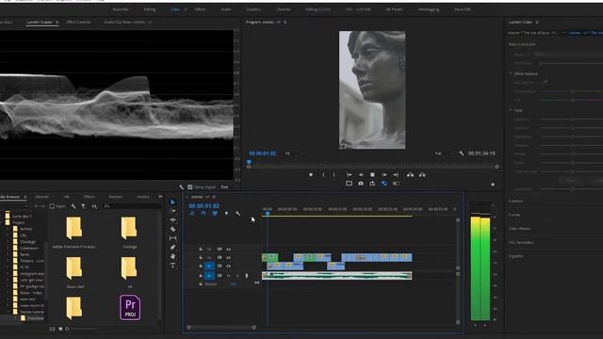The height and width of the screenshot is (339, 603).
Task: Open the Float scope bit-depth dropdown
Action: (x=229, y=187)
